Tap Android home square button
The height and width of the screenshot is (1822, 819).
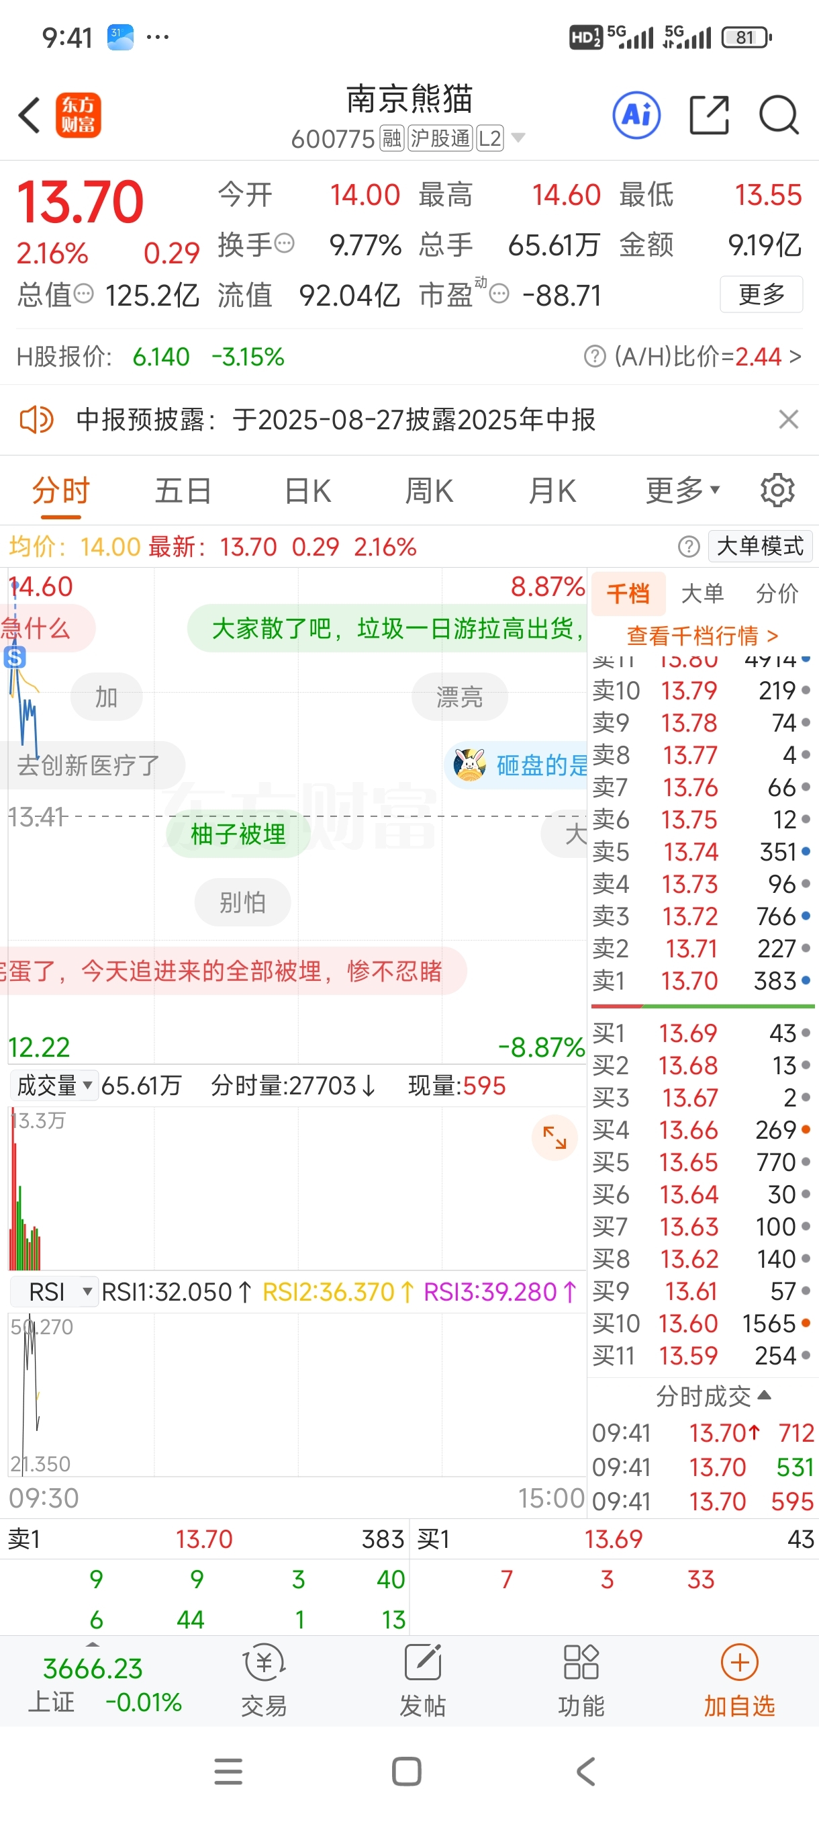click(407, 1771)
